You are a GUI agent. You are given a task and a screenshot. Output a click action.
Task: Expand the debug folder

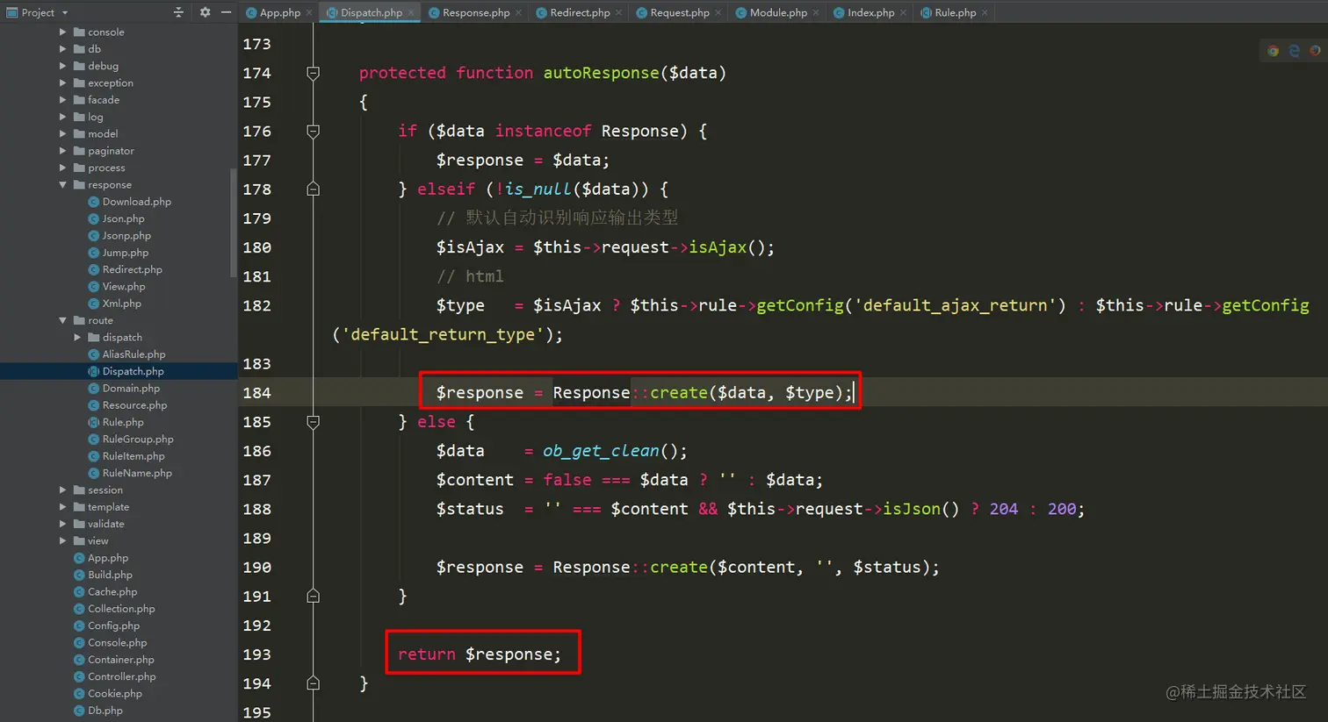[x=63, y=66]
